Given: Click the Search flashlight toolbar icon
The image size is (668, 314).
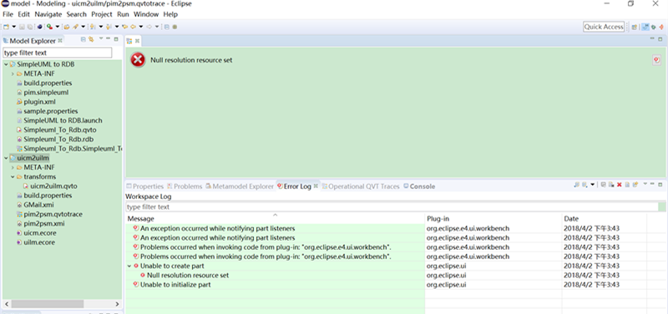Looking at the screenshot, I should [75, 27].
